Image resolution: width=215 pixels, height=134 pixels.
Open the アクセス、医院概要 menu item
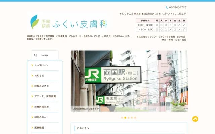point(45,96)
